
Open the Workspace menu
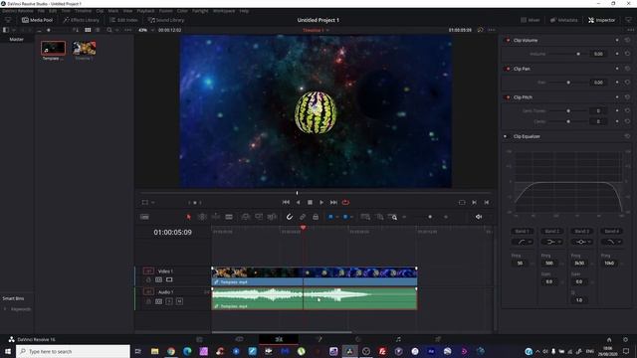point(224,11)
